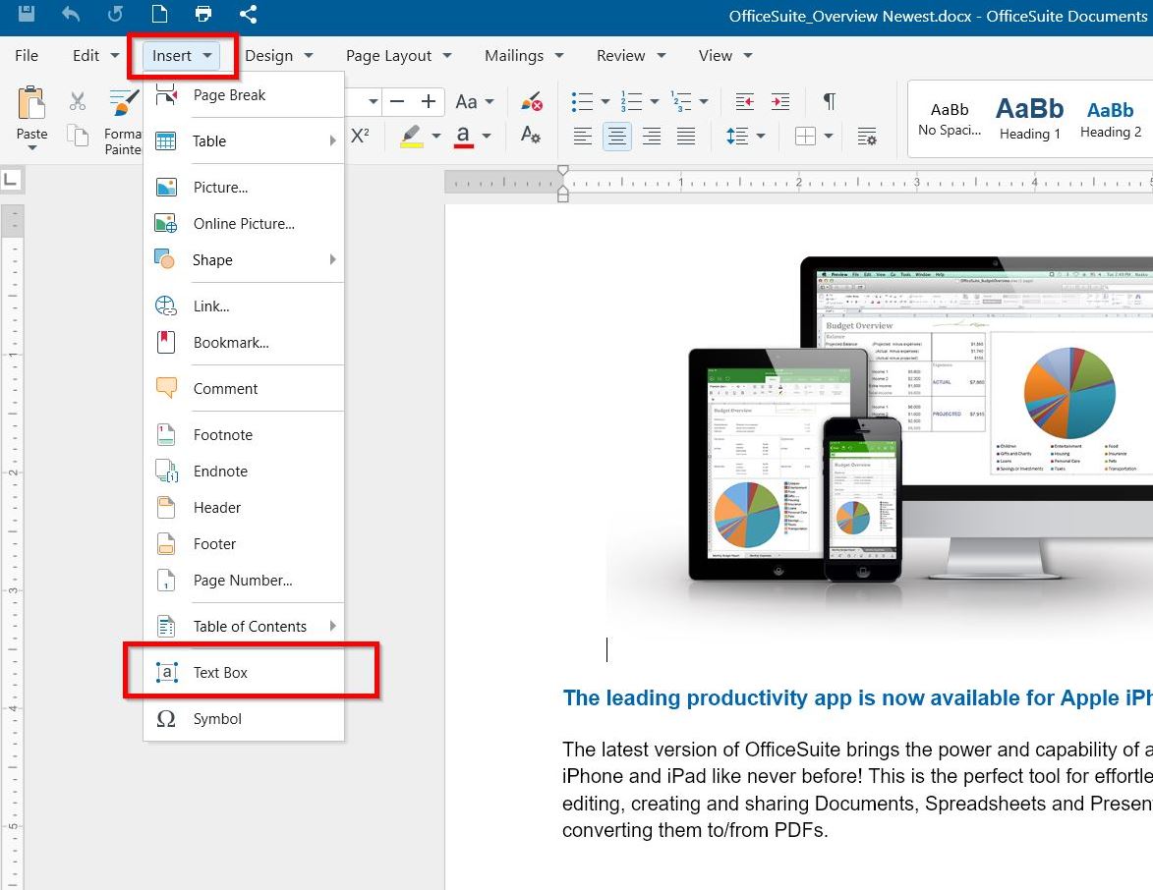Open the File menu
1153x890 pixels.
(x=27, y=56)
